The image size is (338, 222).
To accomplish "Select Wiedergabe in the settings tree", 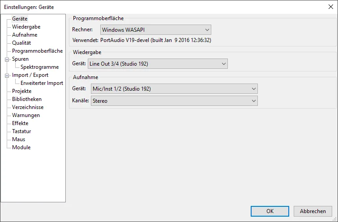I will coord(26,27).
